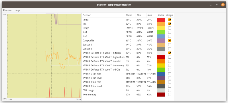The image size is (228, 103).
Task: Select NVIDIA GeForce RTX 4060 Ti 0 temp
Action: tap(102, 53)
